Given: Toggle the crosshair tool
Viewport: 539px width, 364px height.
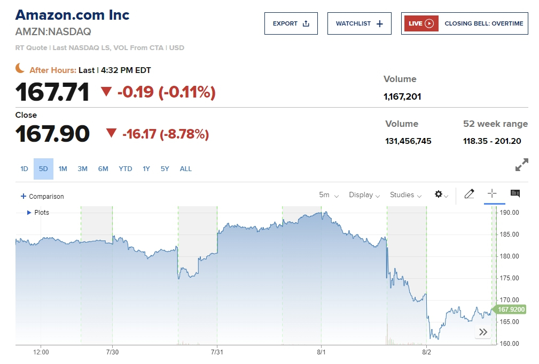Looking at the screenshot, I should (x=492, y=194).
